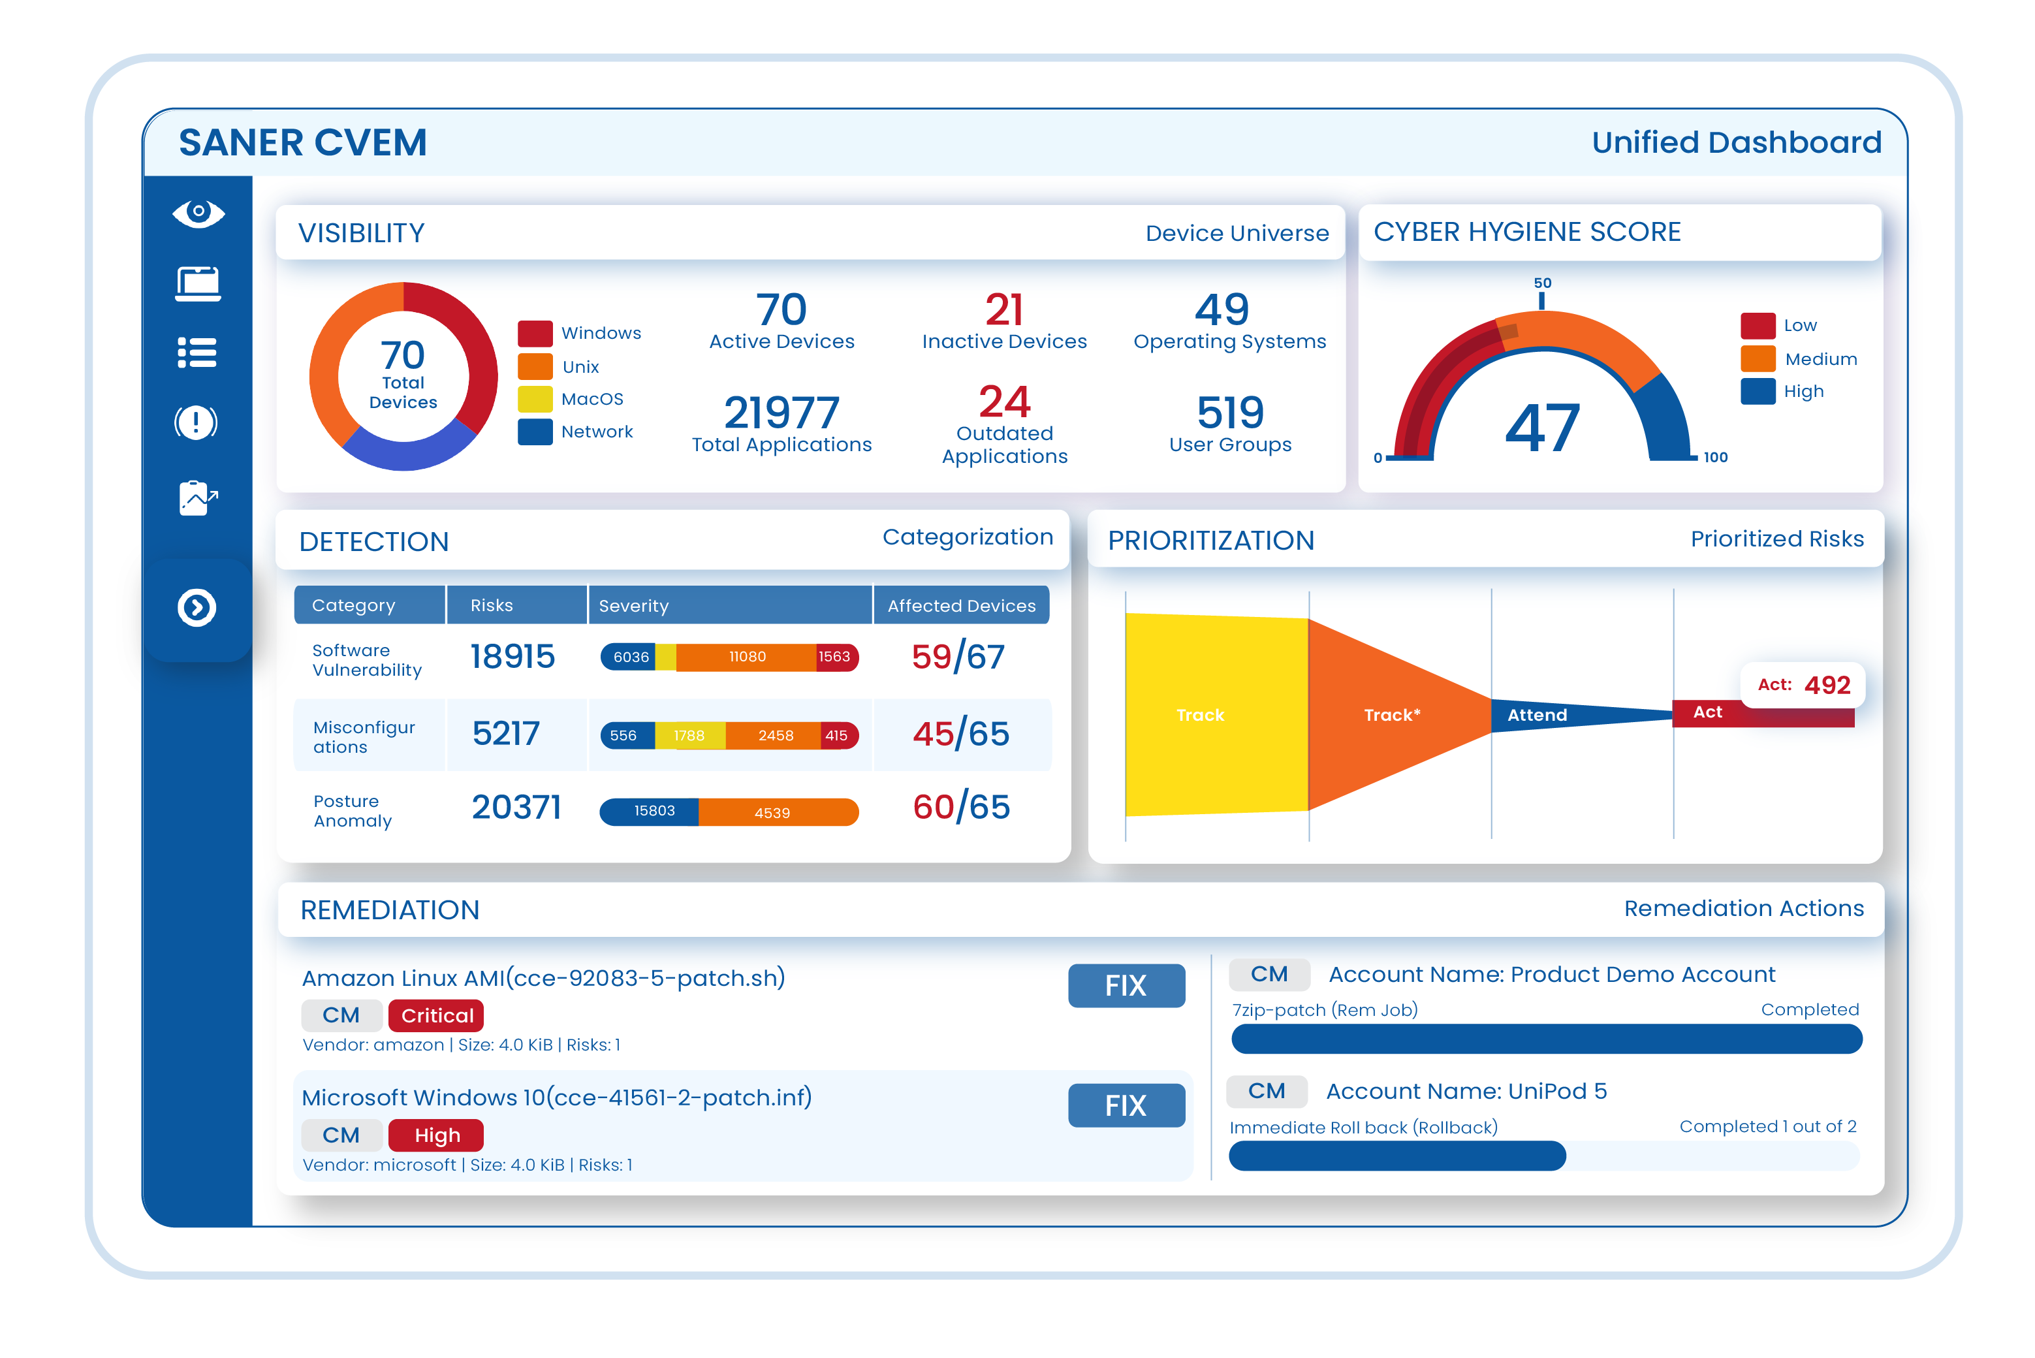Click the Immediate Roll back progress bar
The width and height of the screenshot is (2035, 1358).
[1544, 1156]
